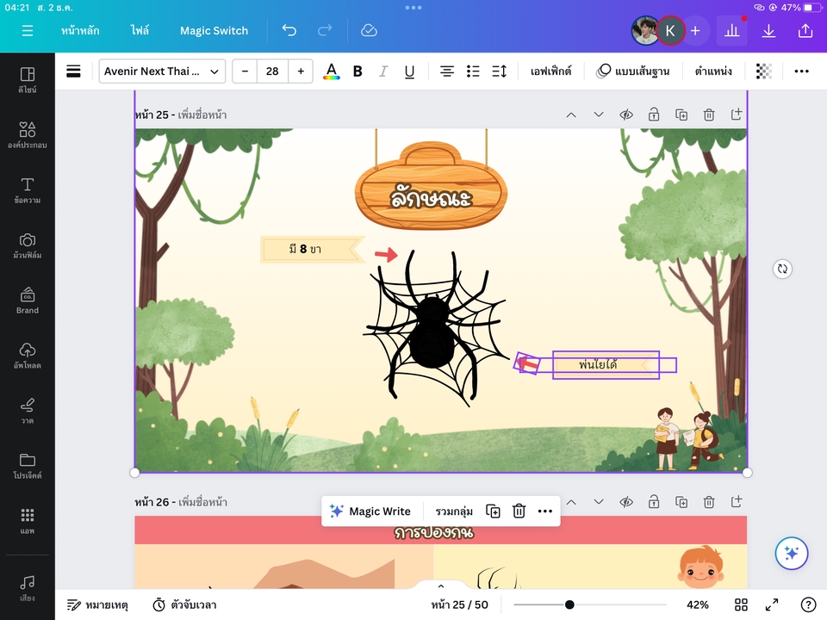
Task: Move page 25 down with chevron
Action: [x=599, y=115]
